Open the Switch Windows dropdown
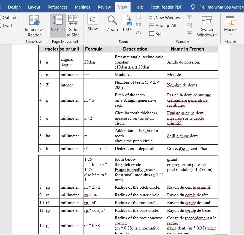The image size is (244, 235). (x=207, y=26)
